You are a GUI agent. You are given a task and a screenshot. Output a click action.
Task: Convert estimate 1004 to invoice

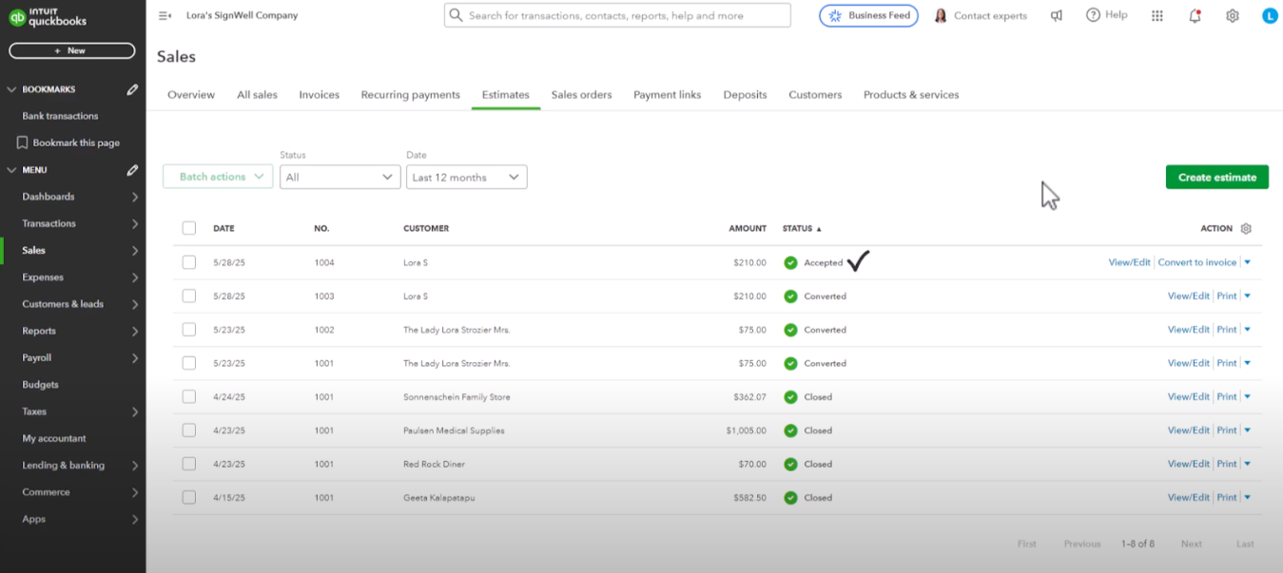pyautogui.click(x=1198, y=262)
